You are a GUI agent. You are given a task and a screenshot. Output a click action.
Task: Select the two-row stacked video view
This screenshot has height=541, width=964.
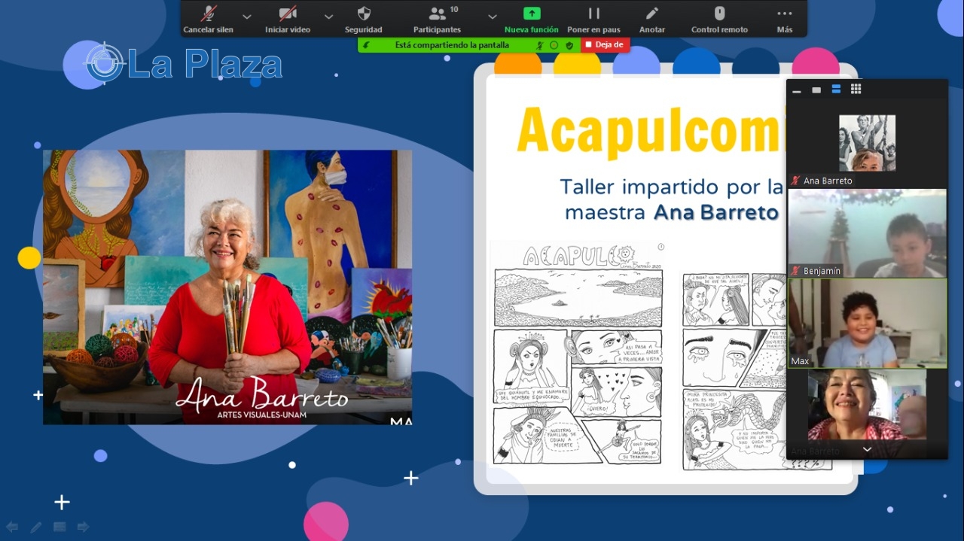tap(836, 90)
